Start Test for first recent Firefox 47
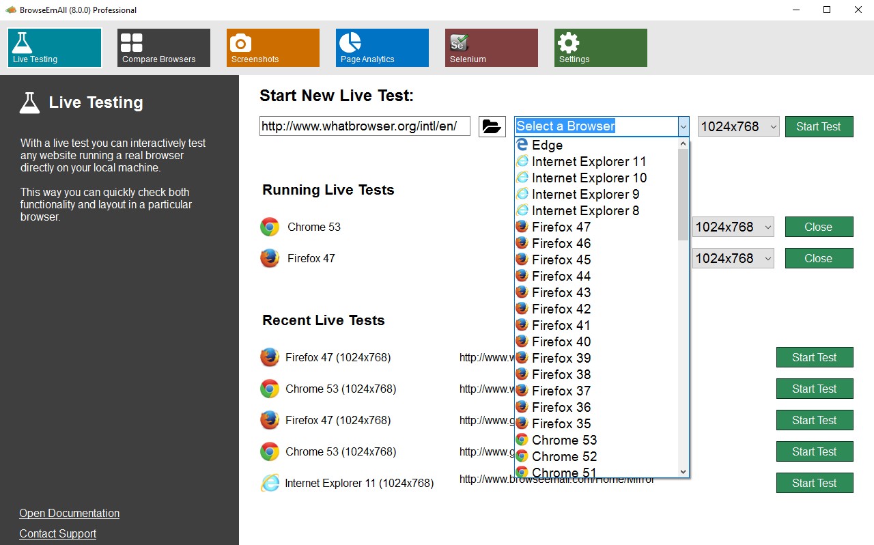The height and width of the screenshot is (545, 874). click(x=815, y=357)
